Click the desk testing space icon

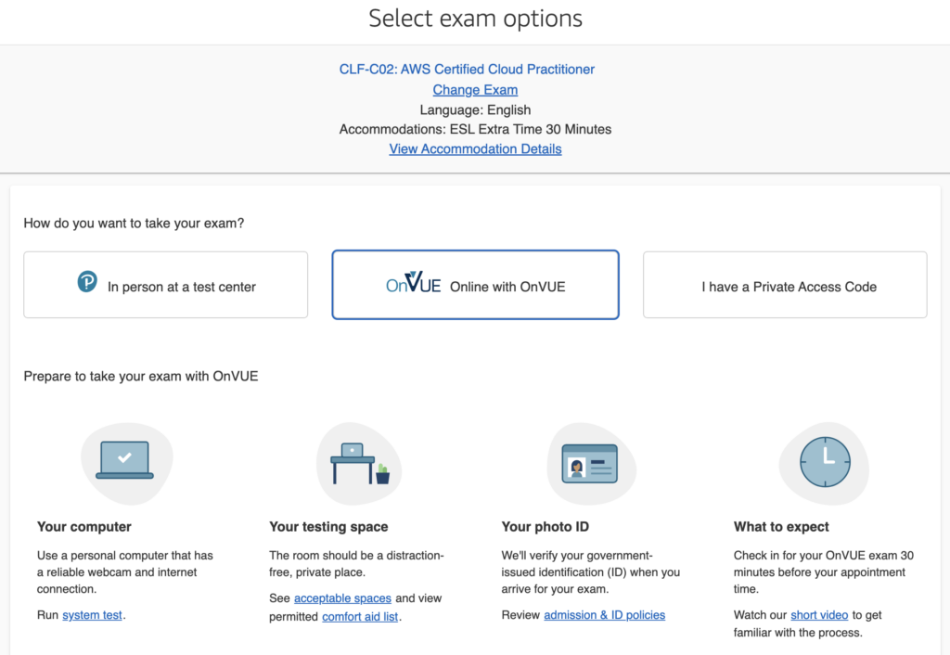pos(356,462)
